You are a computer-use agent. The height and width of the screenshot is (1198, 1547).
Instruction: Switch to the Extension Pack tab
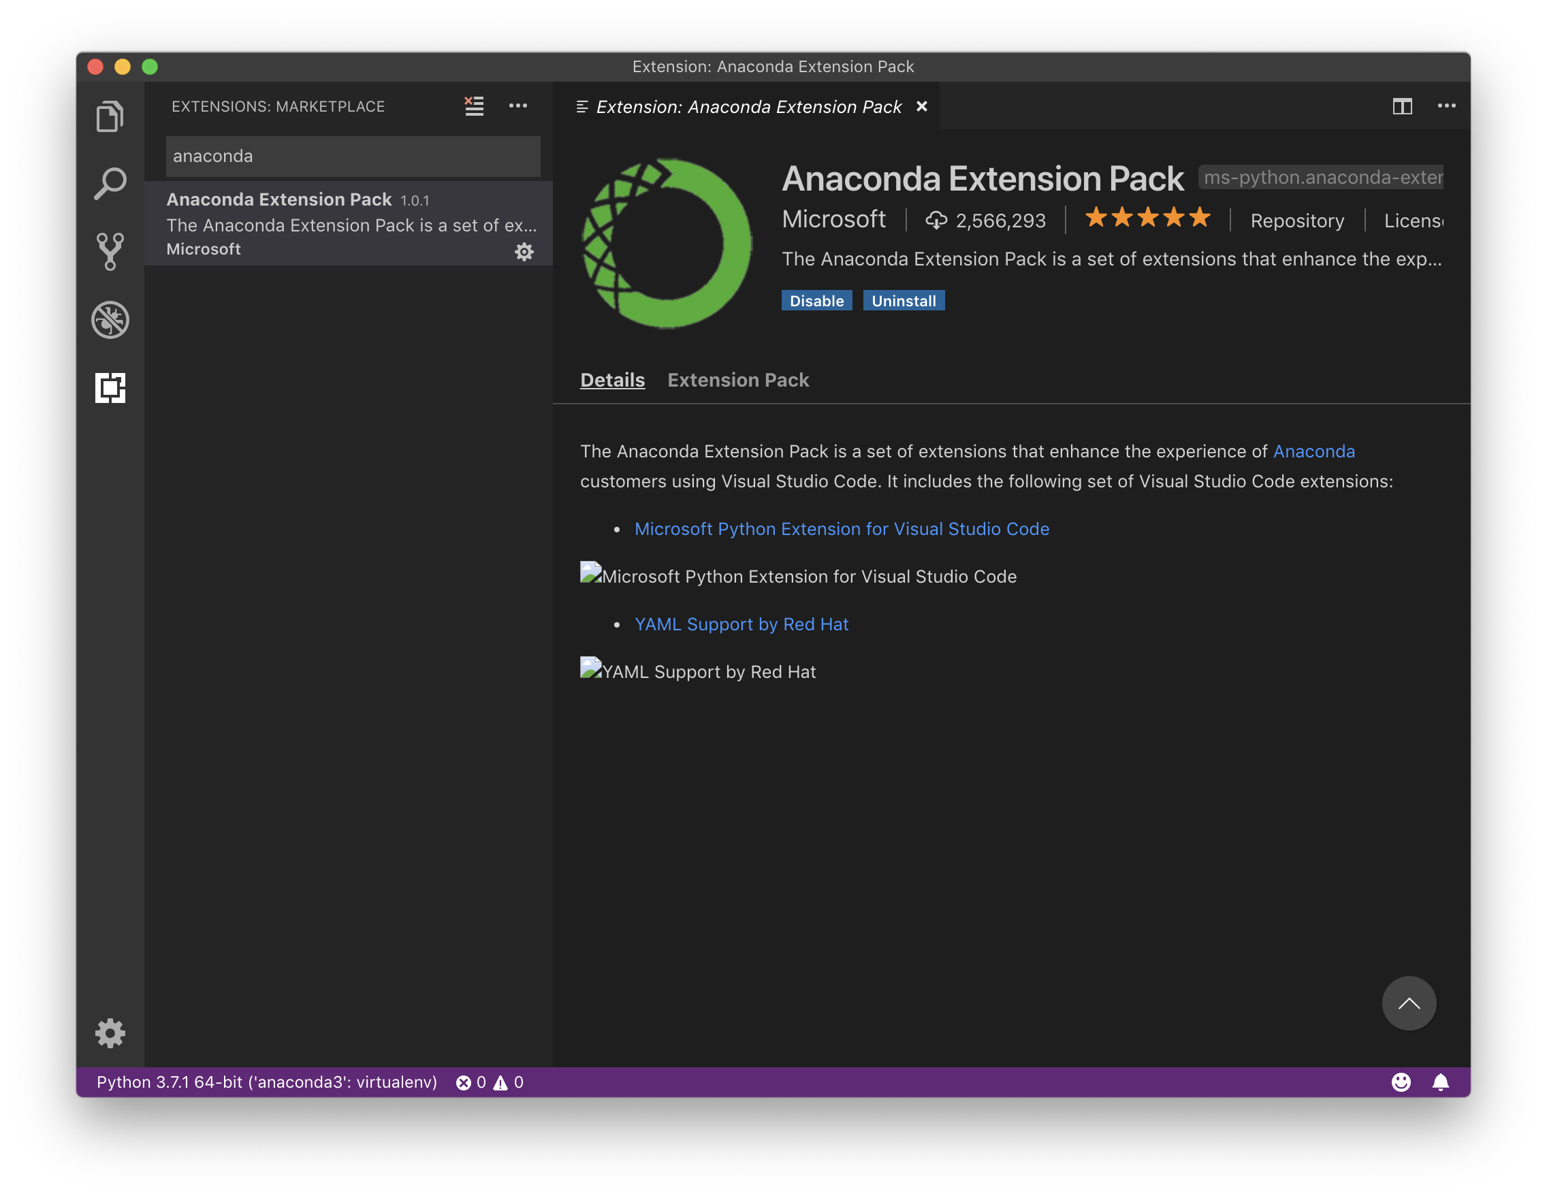[737, 381]
